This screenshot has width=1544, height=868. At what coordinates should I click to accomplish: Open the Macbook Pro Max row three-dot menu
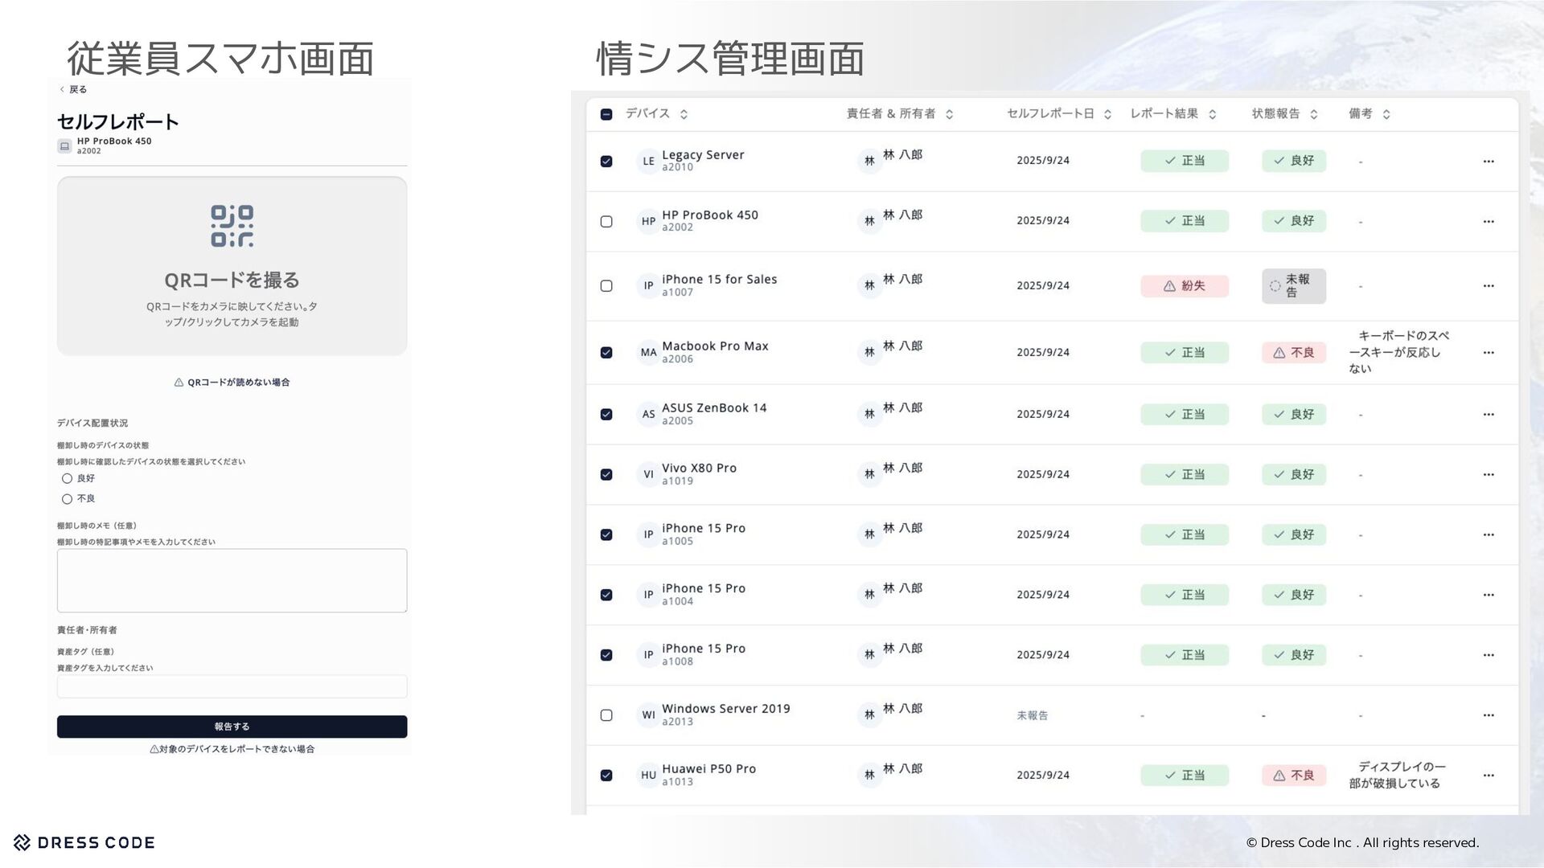point(1488,353)
